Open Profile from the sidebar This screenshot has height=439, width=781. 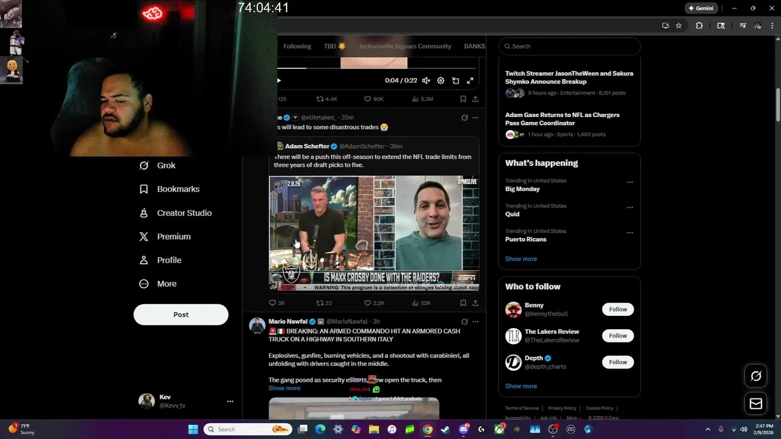(x=160, y=260)
